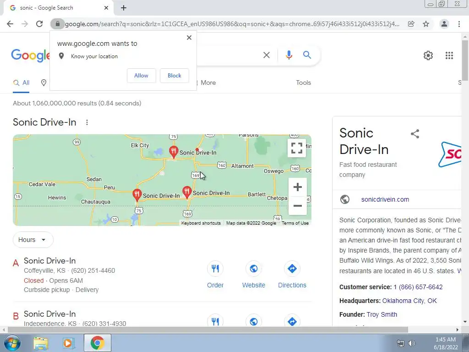Select Sonic Drive-In pin near Elk City
Screen dimensions: 469x352
(x=174, y=152)
